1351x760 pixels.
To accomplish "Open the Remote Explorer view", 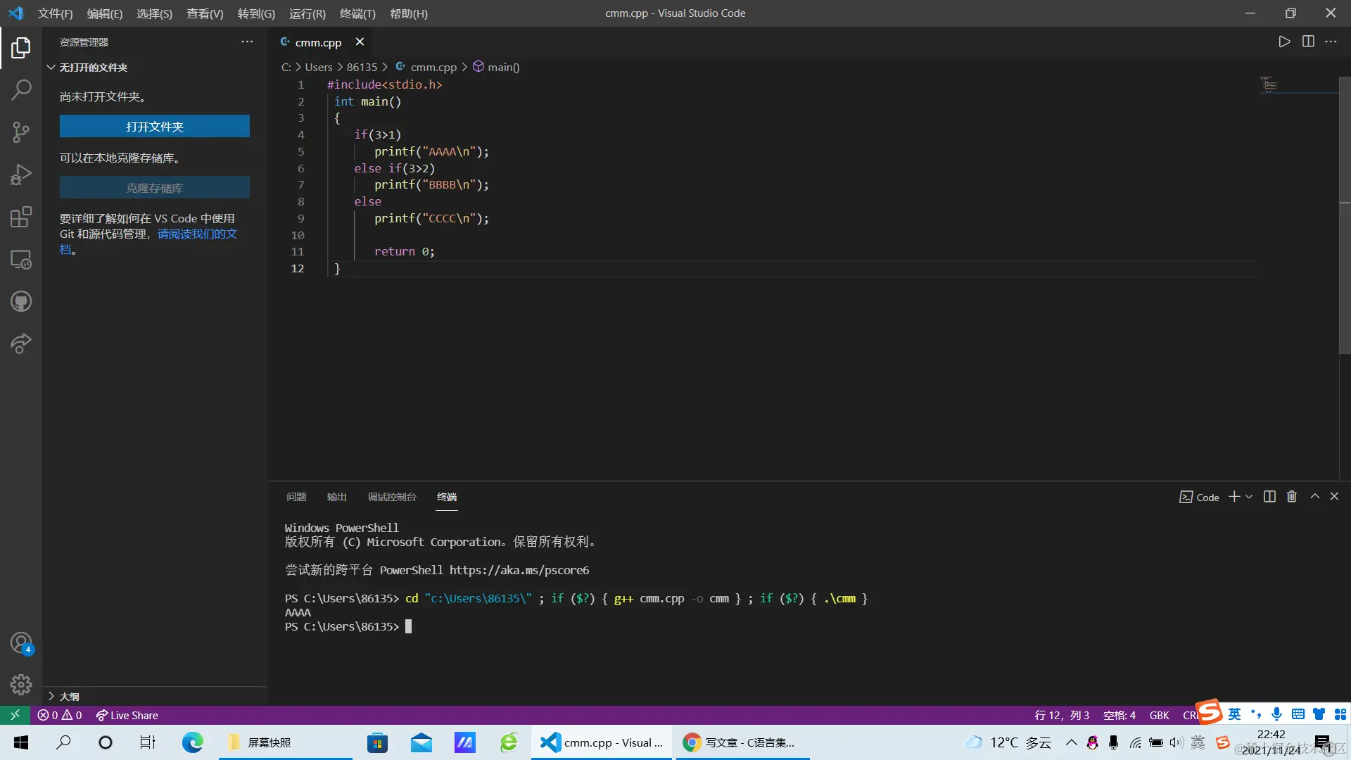I will pos(21,260).
